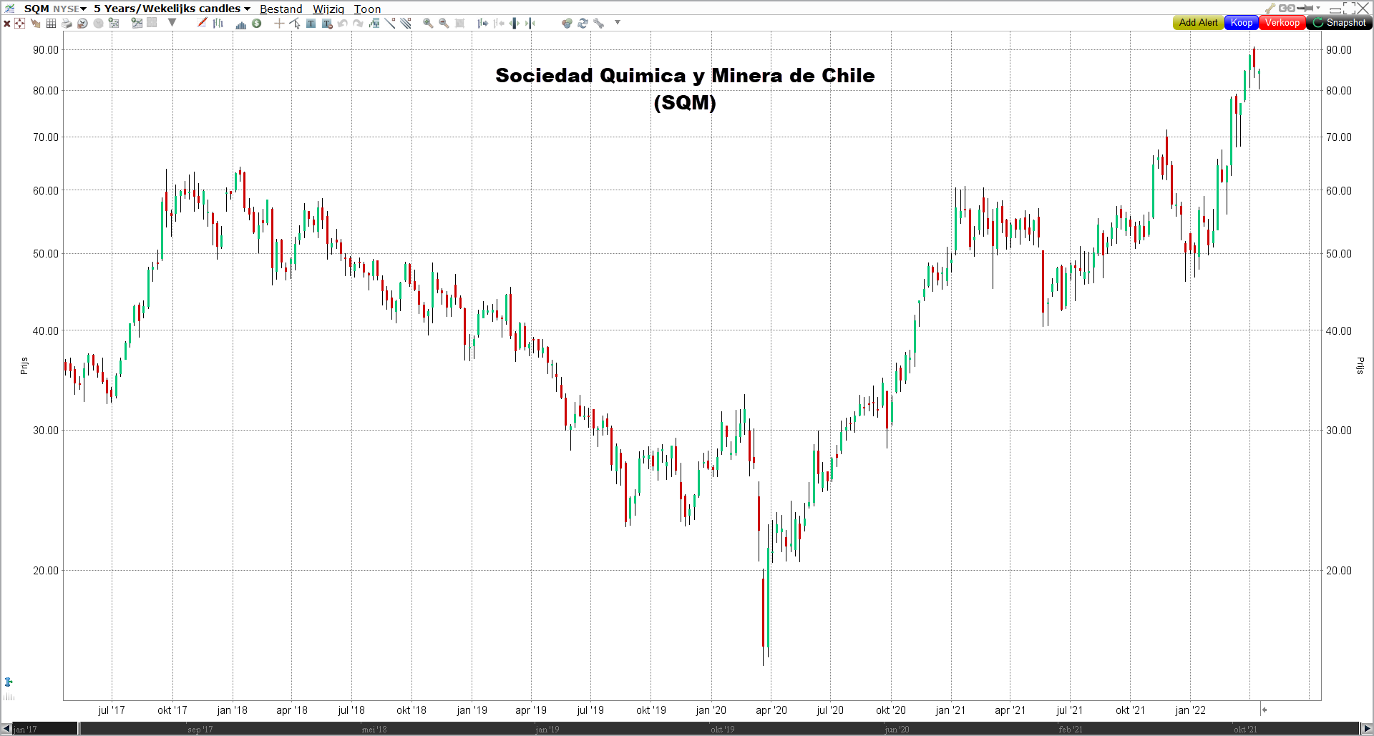Open the 5 Years/Wekelijks candles dropdown
This screenshot has width=1374, height=736.
(172, 9)
